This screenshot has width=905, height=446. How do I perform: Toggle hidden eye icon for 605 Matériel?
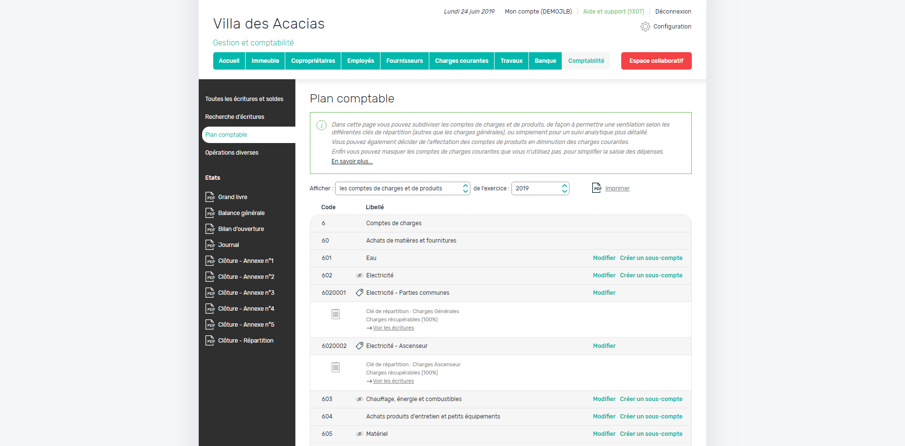point(359,434)
